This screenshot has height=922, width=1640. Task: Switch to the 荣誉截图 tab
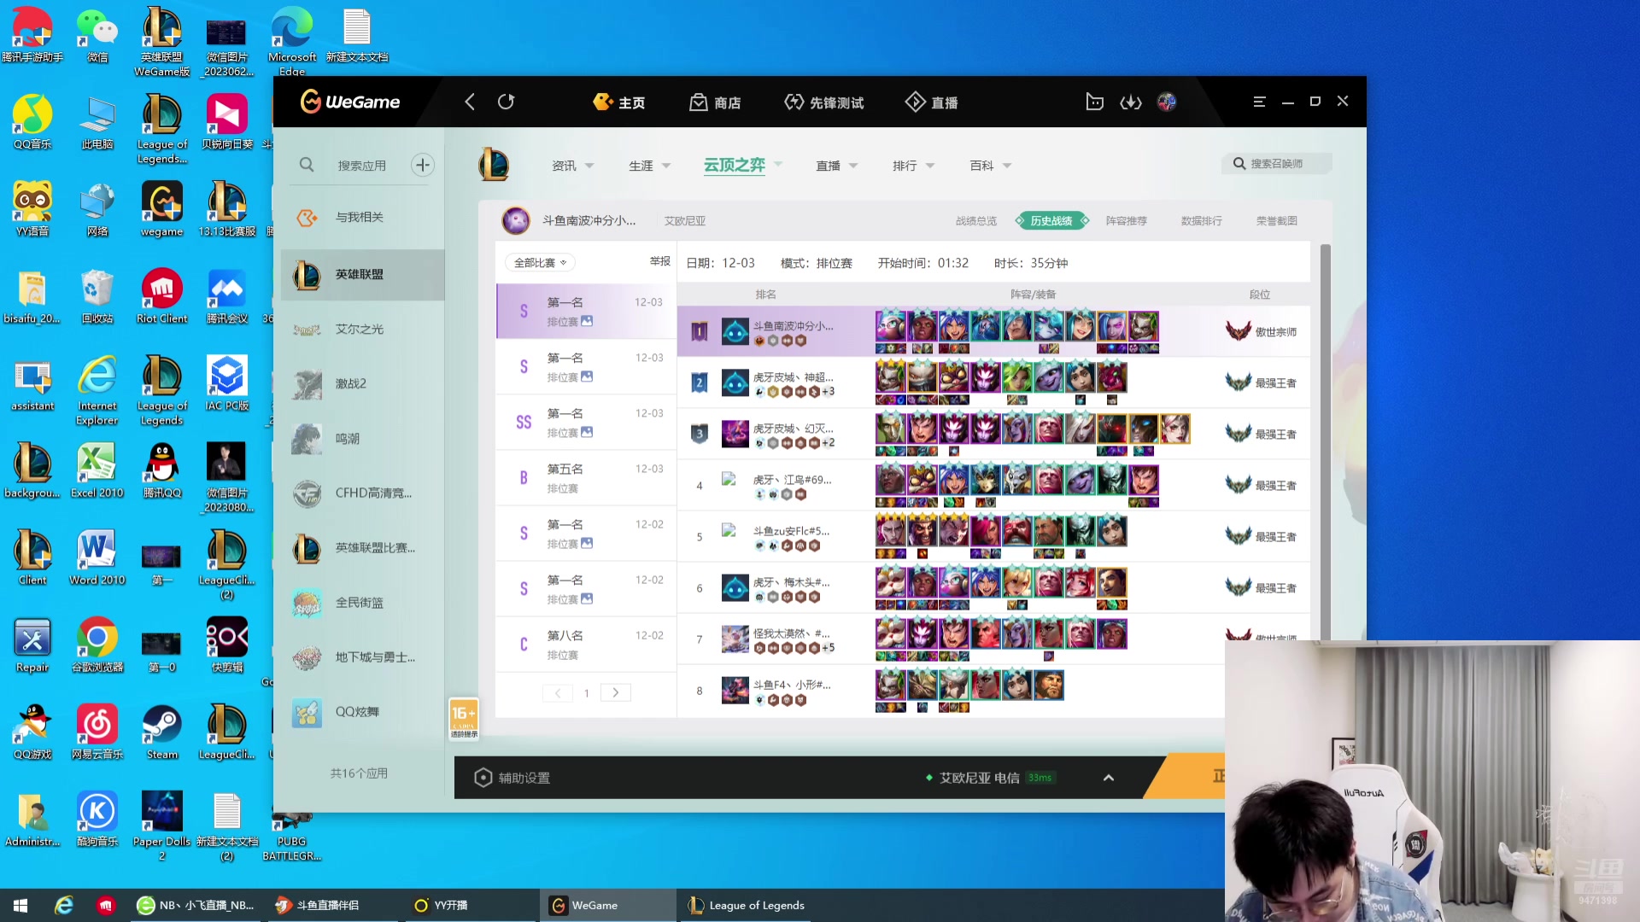(x=1277, y=220)
